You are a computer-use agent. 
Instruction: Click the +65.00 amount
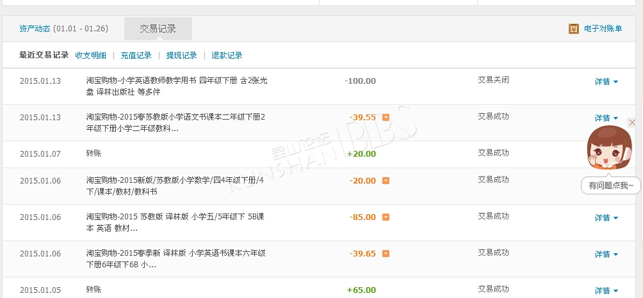(361, 290)
